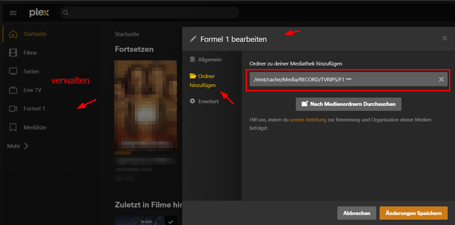Click the pencil edit icon in dialog header

point(193,39)
